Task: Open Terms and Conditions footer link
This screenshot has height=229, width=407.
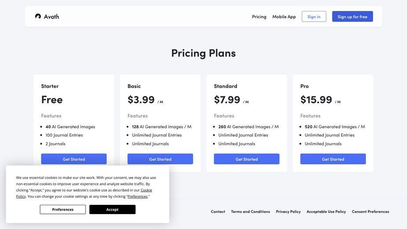Action: click(250, 211)
